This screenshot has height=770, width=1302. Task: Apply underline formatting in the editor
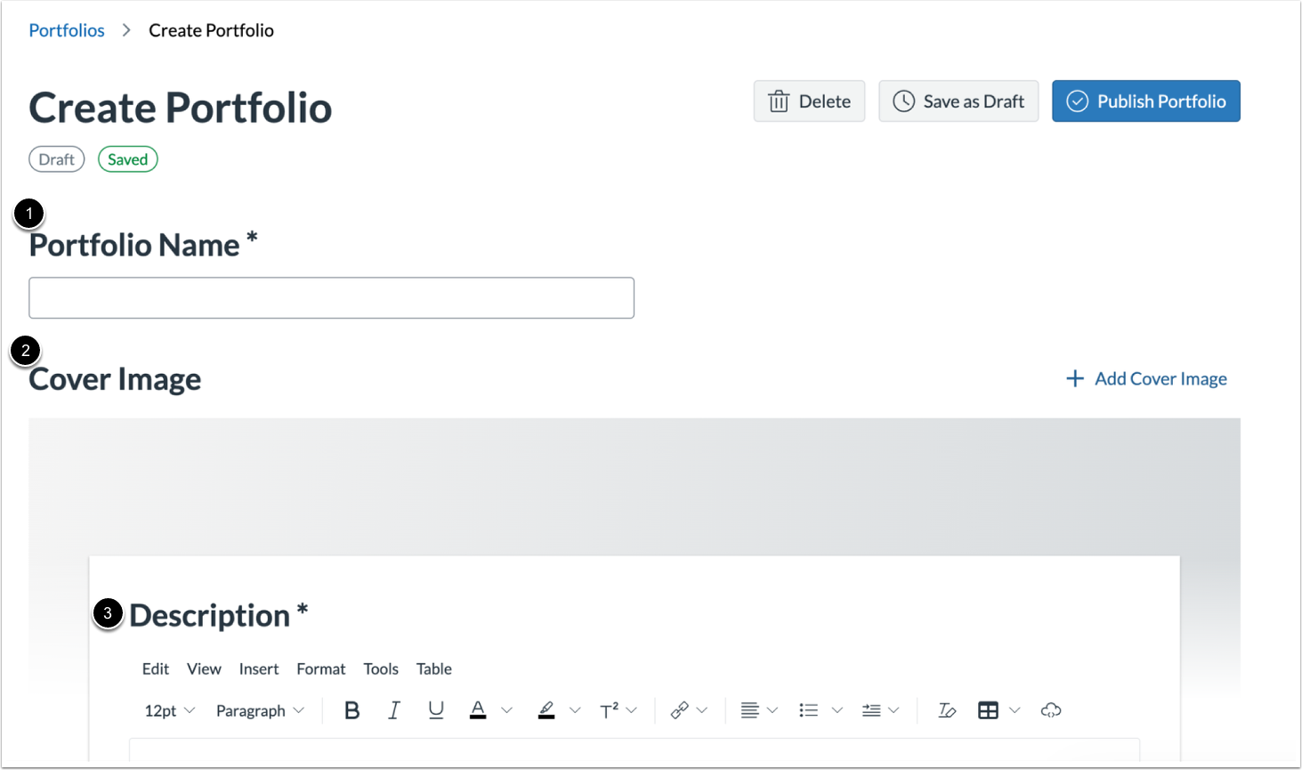coord(436,709)
